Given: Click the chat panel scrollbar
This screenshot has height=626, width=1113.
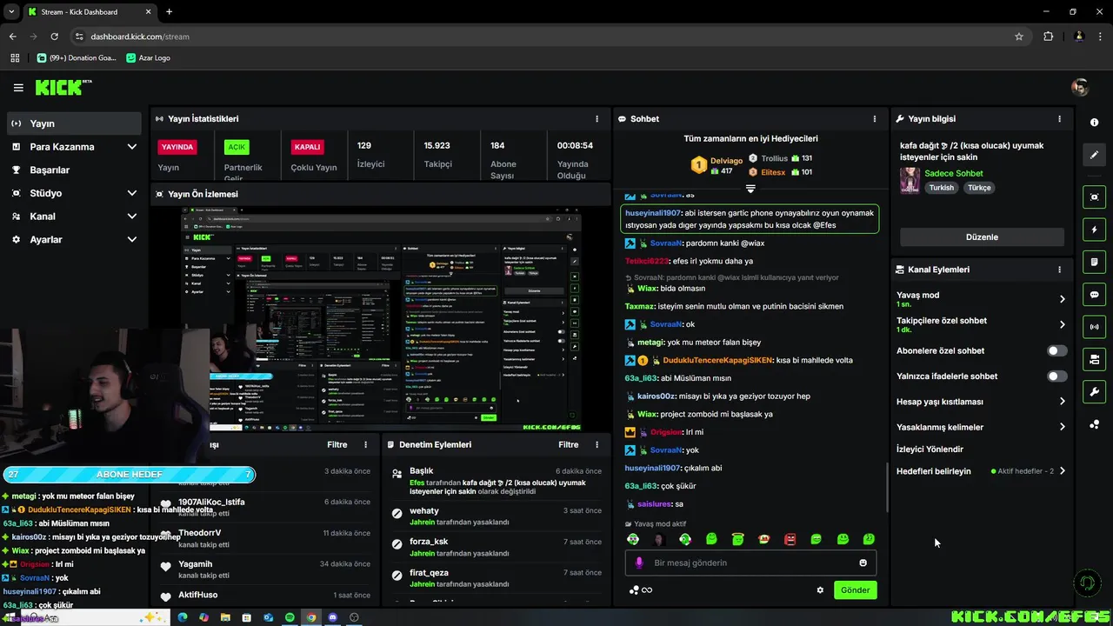Looking at the screenshot, I should point(887,487).
